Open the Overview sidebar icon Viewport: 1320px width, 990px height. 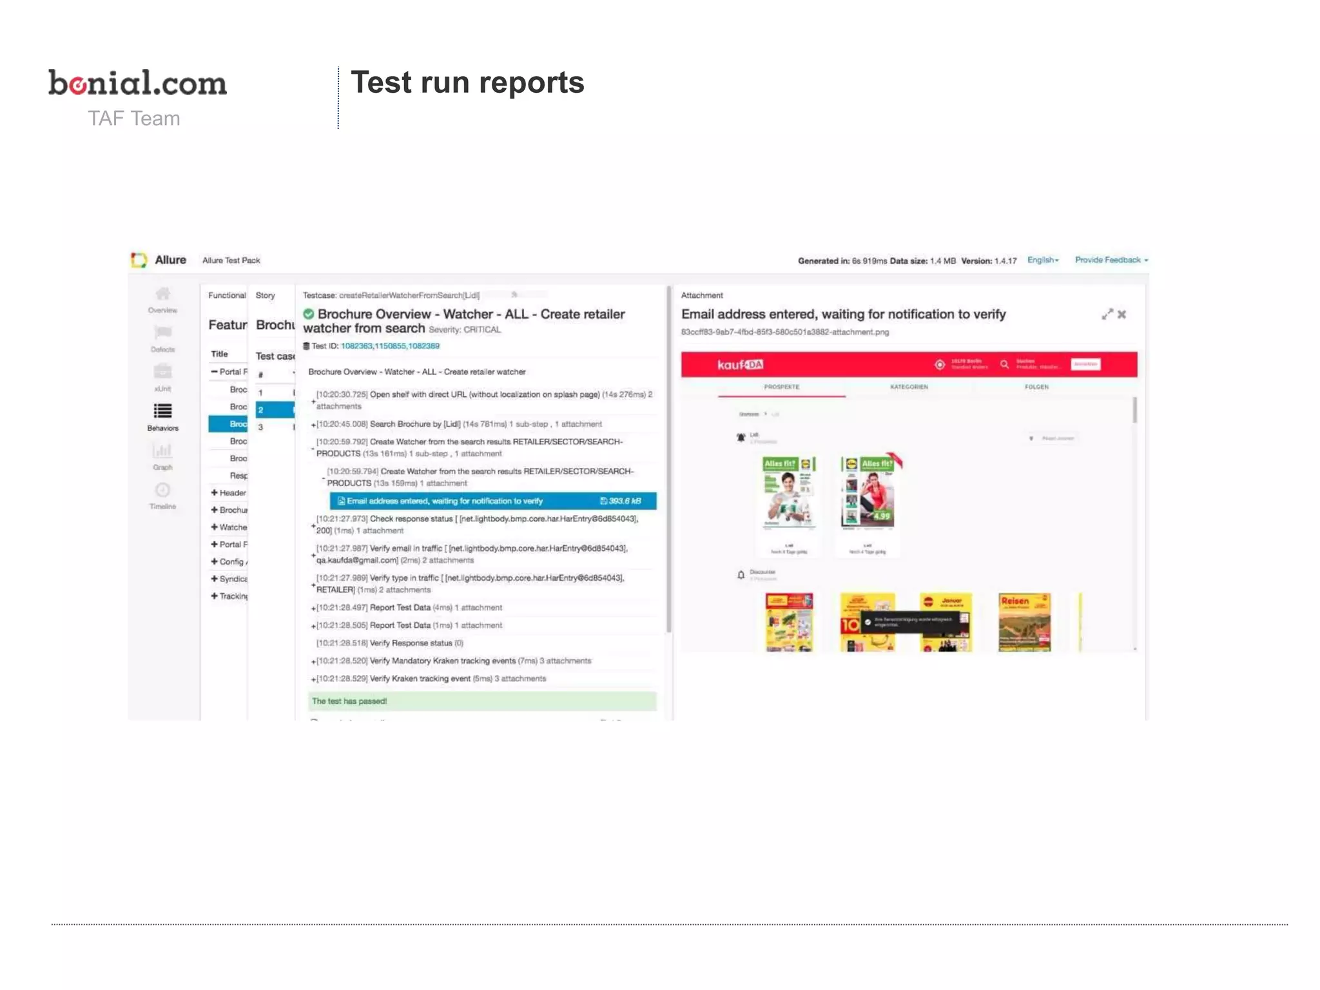tap(162, 300)
